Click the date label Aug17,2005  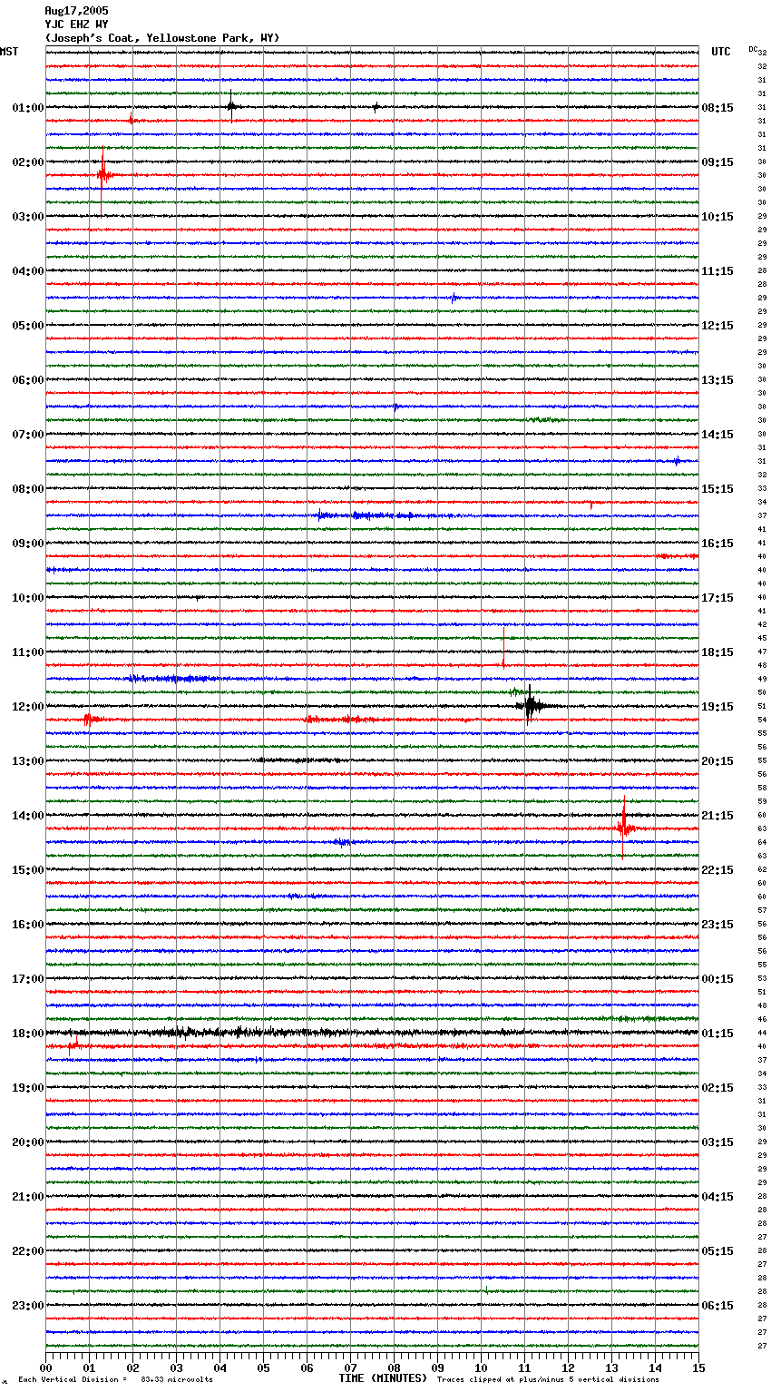(76, 11)
